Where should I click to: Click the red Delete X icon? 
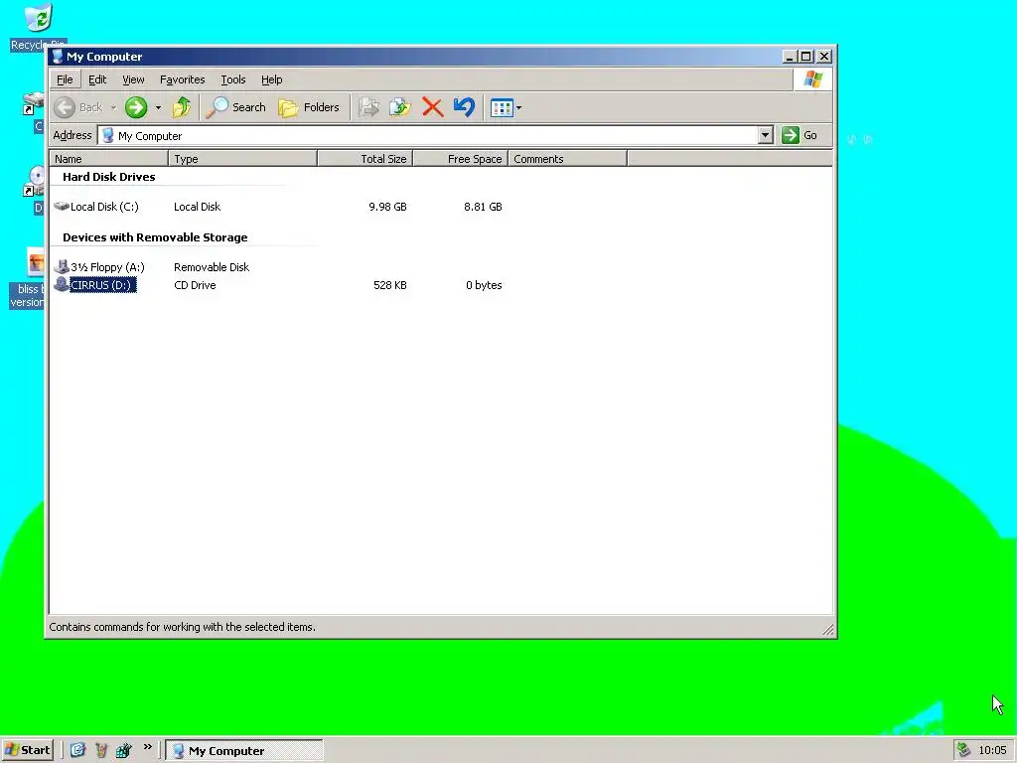point(433,107)
